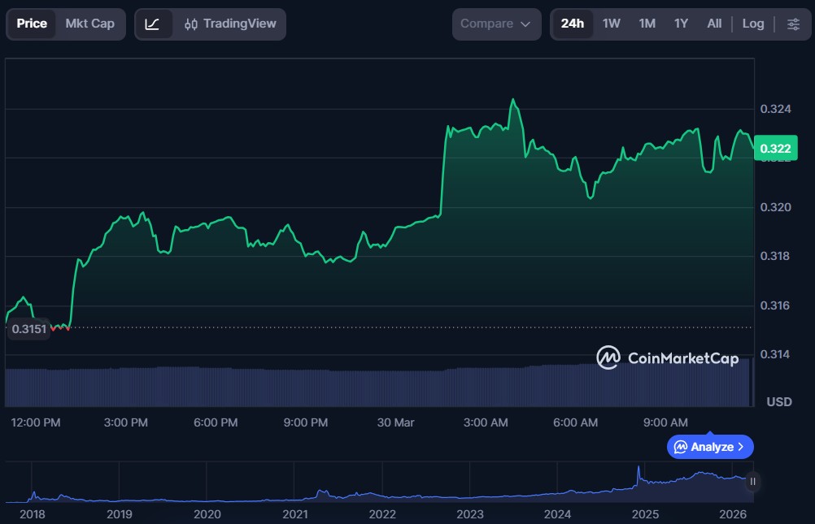Open chart settings sliders icon
The height and width of the screenshot is (524, 815).
[793, 24]
